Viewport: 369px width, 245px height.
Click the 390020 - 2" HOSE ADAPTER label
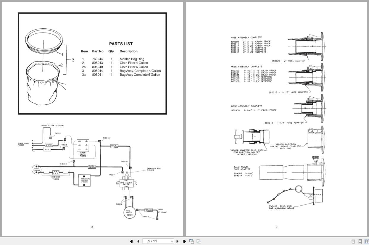coord(288,61)
